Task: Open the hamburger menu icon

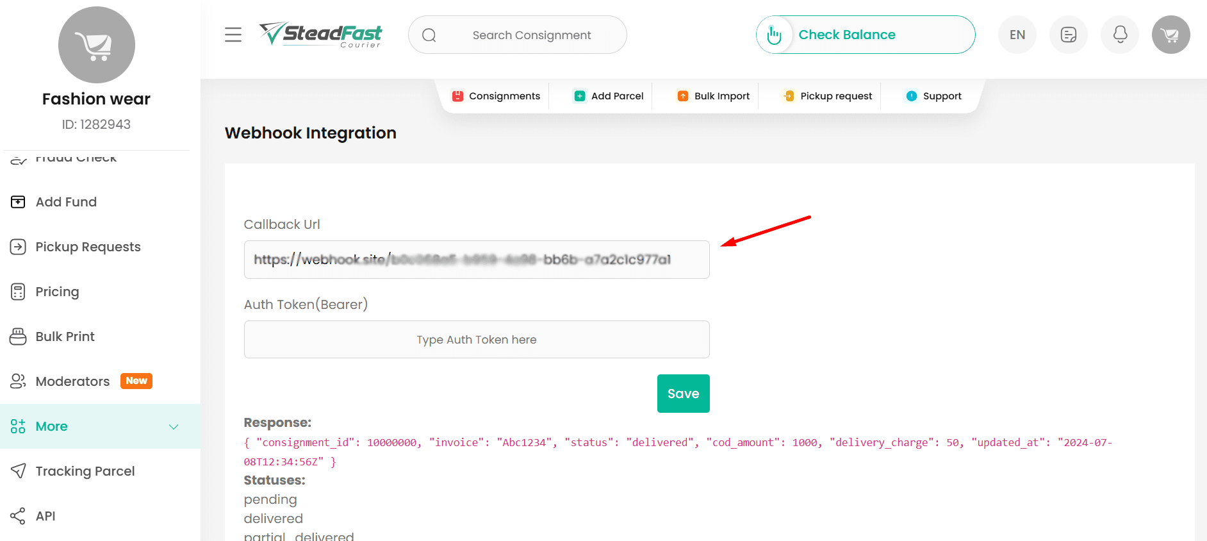Action: (x=233, y=35)
